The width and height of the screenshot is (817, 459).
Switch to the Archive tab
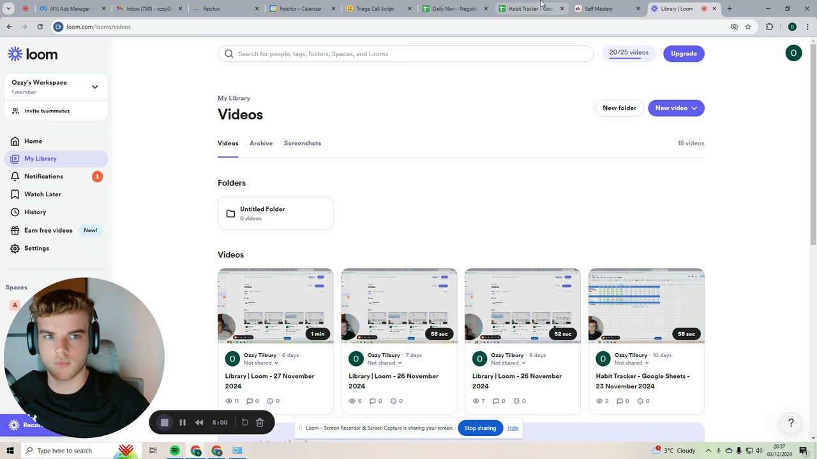point(261,143)
